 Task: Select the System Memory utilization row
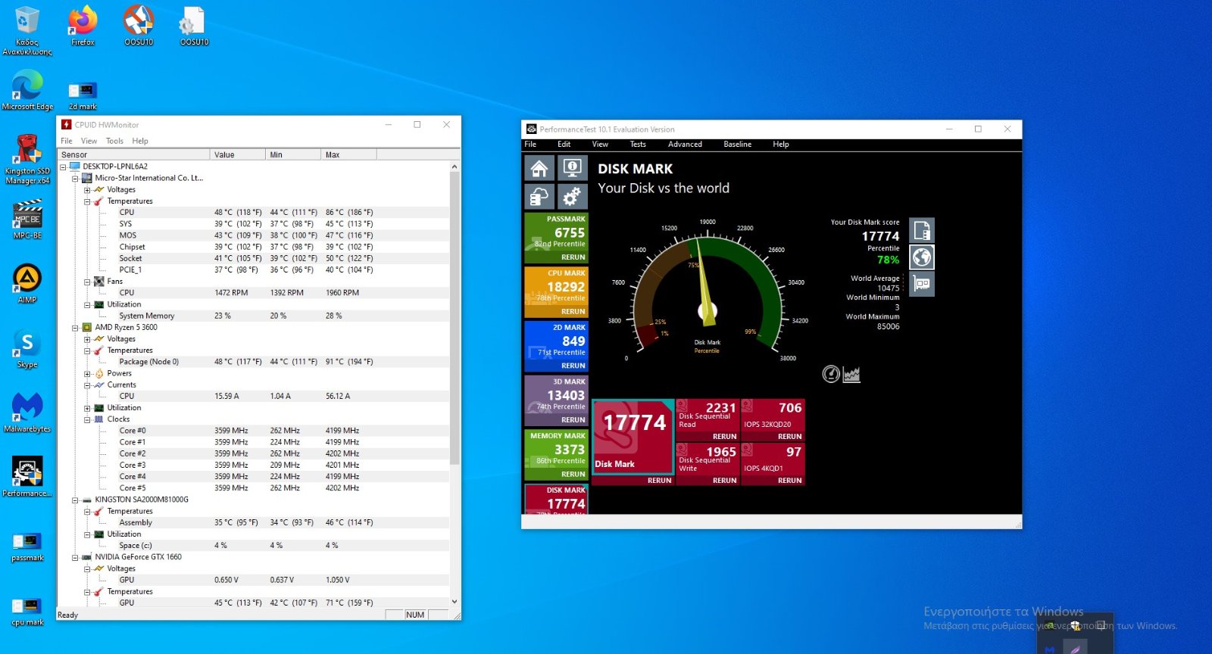coord(254,316)
